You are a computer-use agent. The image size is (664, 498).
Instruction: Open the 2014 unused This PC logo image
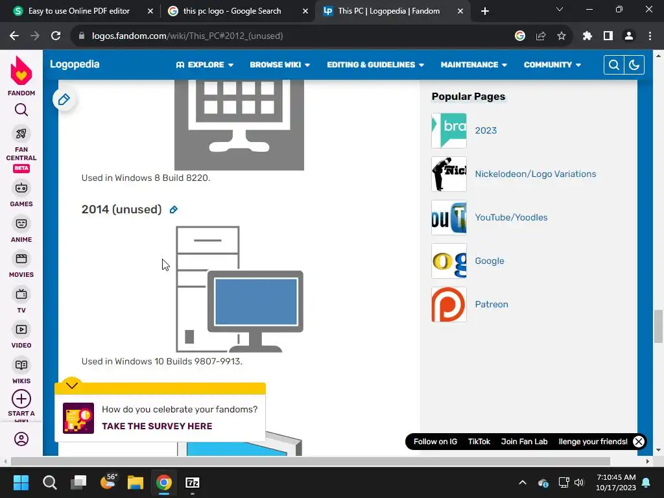239,289
